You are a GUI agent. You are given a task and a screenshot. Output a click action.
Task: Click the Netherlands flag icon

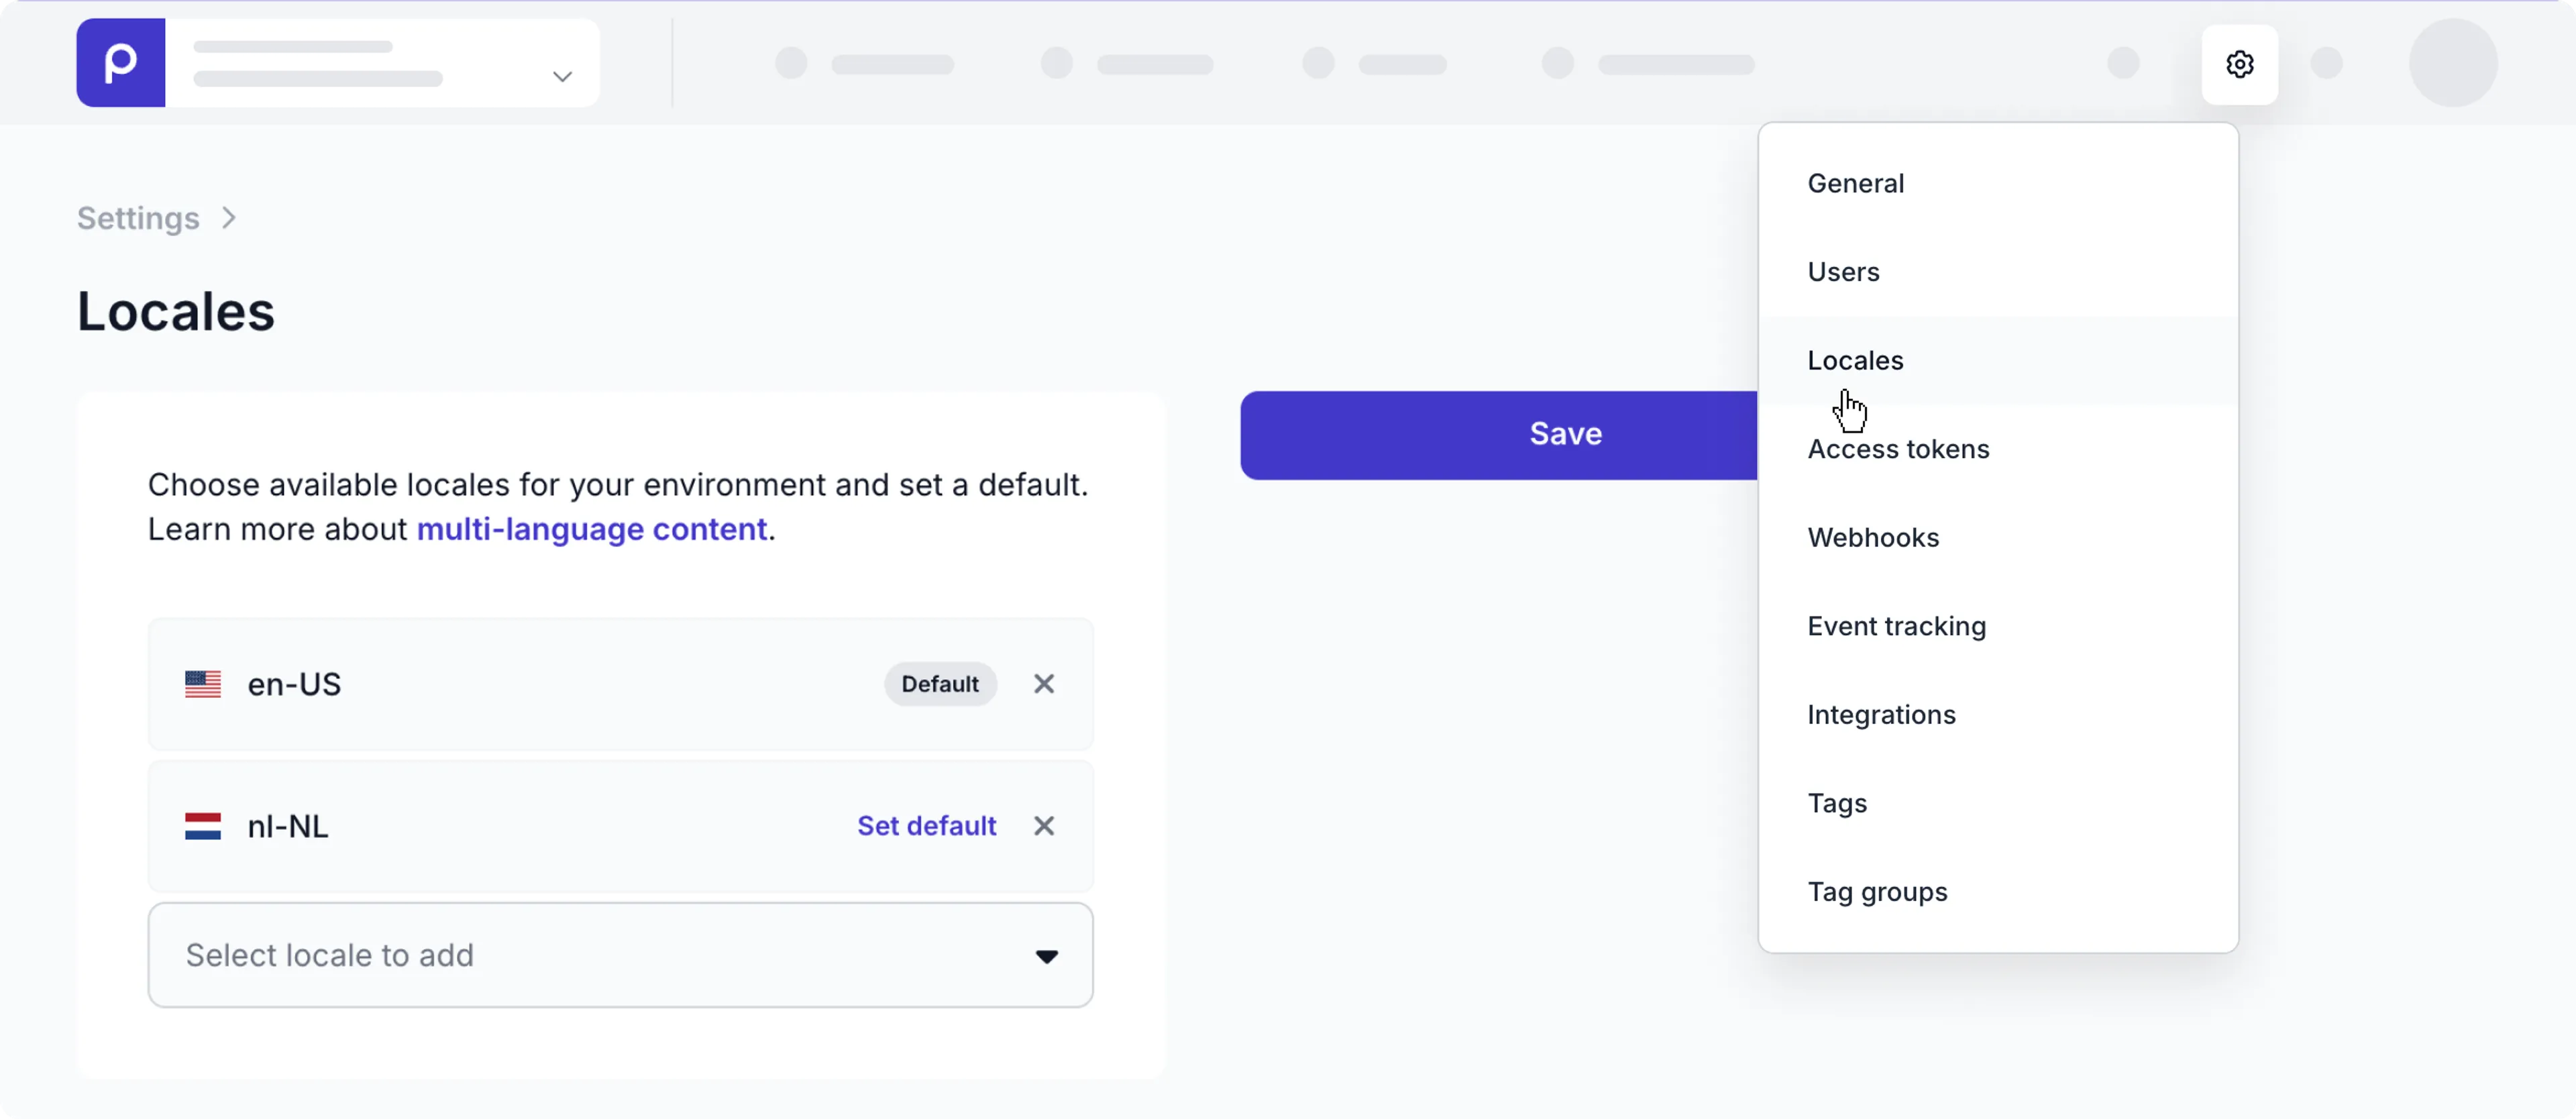[203, 826]
